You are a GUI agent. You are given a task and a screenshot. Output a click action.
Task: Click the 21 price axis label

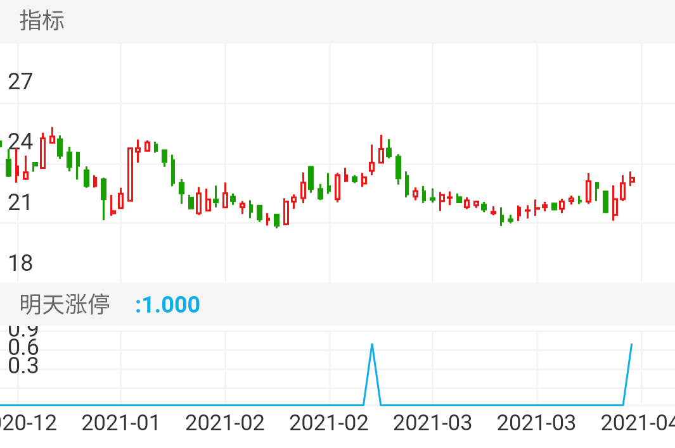(20, 202)
